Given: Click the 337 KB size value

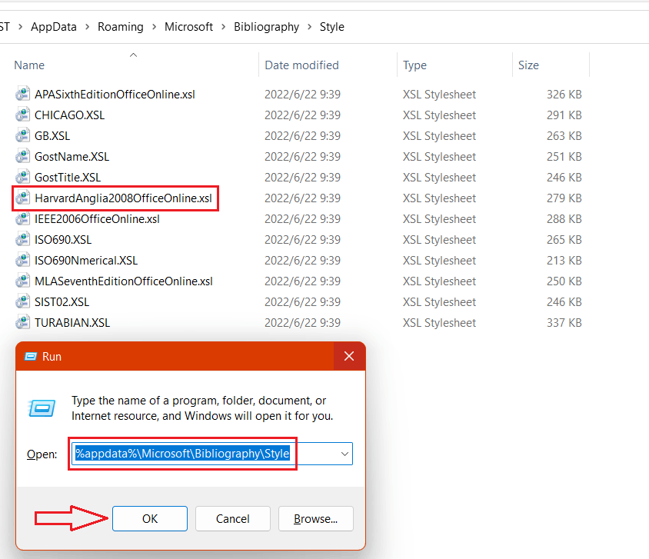Looking at the screenshot, I should [x=564, y=323].
